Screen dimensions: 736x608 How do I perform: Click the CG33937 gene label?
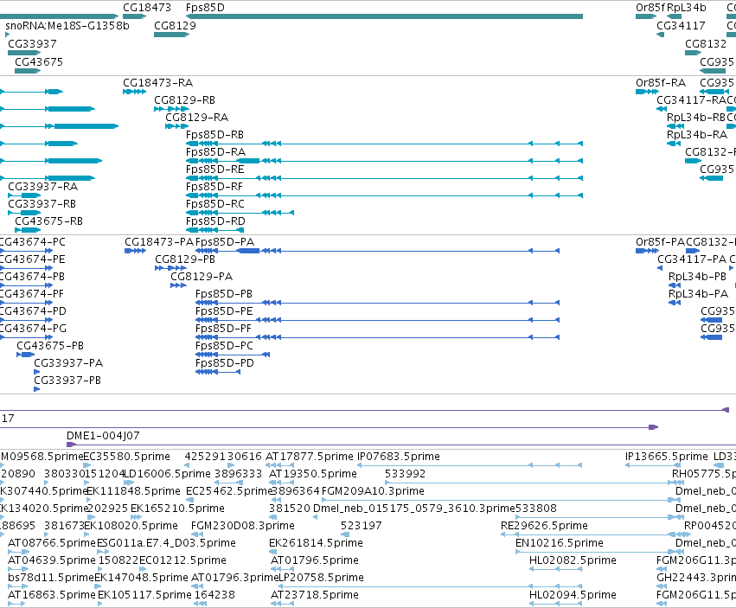coord(32,43)
